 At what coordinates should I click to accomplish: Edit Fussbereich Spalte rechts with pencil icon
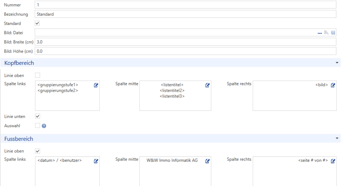pyautogui.click(x=333, y=161)
